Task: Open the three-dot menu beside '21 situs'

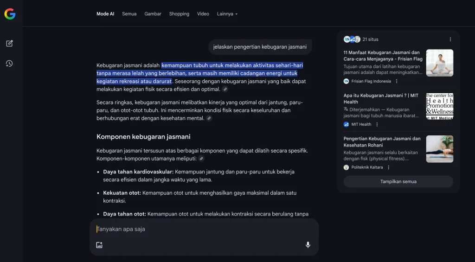Action: tap(450, 39)
